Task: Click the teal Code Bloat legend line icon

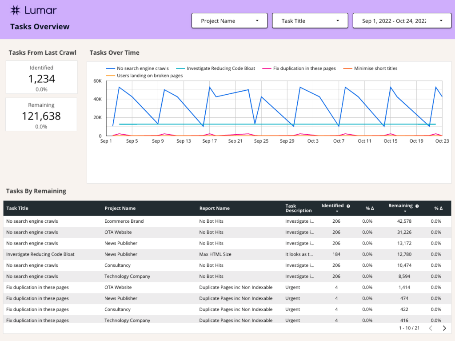Action: pos(181,68)
